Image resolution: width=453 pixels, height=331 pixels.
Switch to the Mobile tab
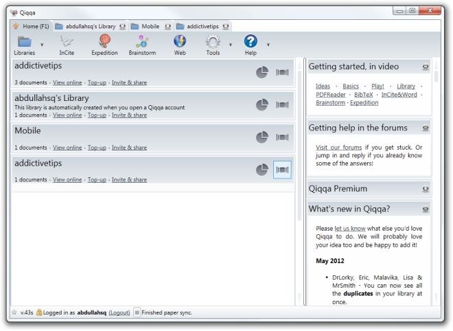point(150,26)
